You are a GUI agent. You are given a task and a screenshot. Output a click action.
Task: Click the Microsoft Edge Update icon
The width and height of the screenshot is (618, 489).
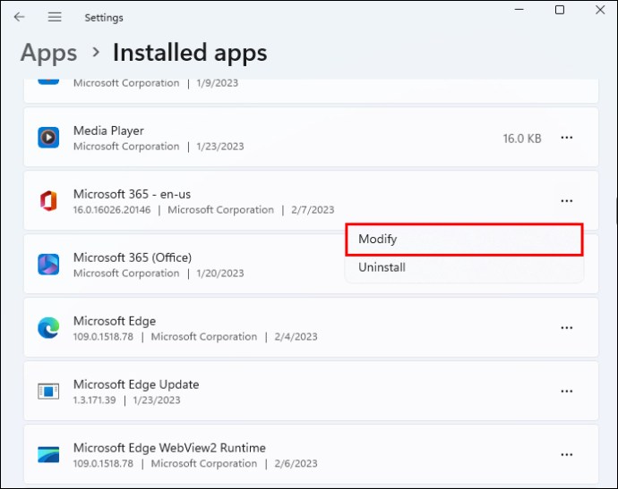48,392
